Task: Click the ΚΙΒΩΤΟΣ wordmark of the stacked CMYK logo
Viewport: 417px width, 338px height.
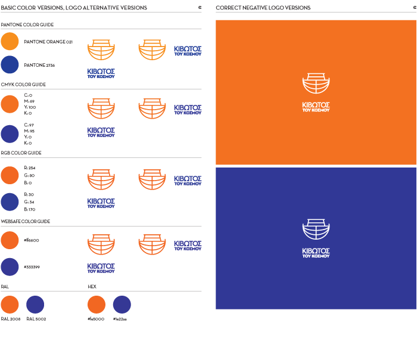Action: (101, 130)
